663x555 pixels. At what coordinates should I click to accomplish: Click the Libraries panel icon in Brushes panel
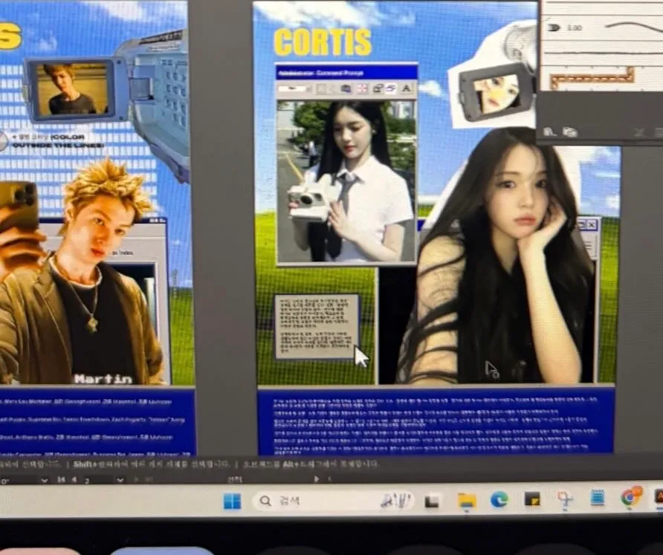(570, 132)
